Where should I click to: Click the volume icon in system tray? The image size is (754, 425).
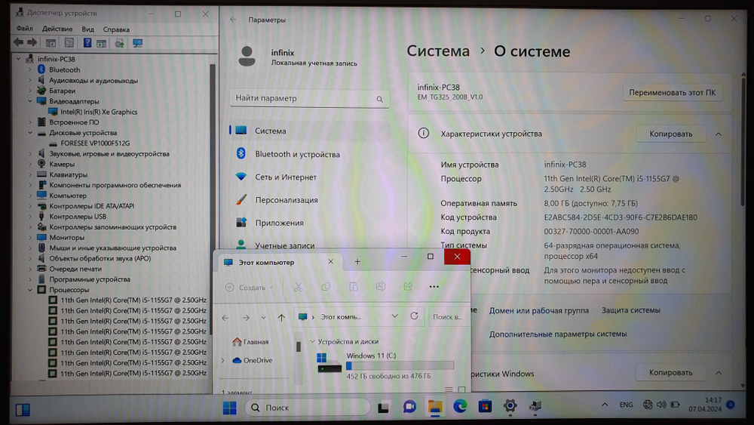coord(662,405)
